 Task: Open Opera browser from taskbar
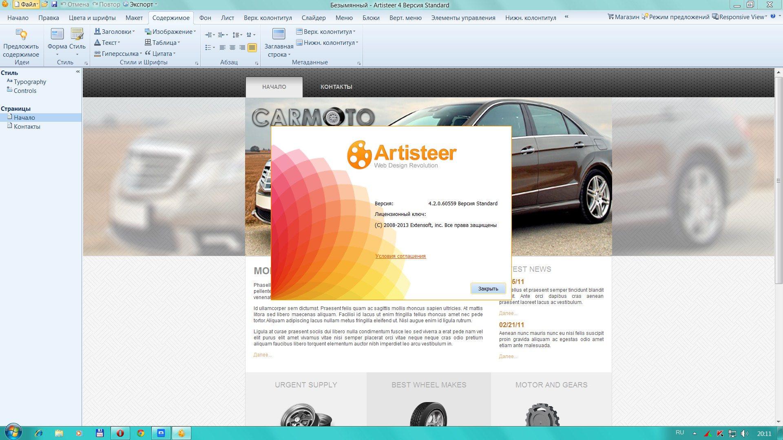[120, 433]
